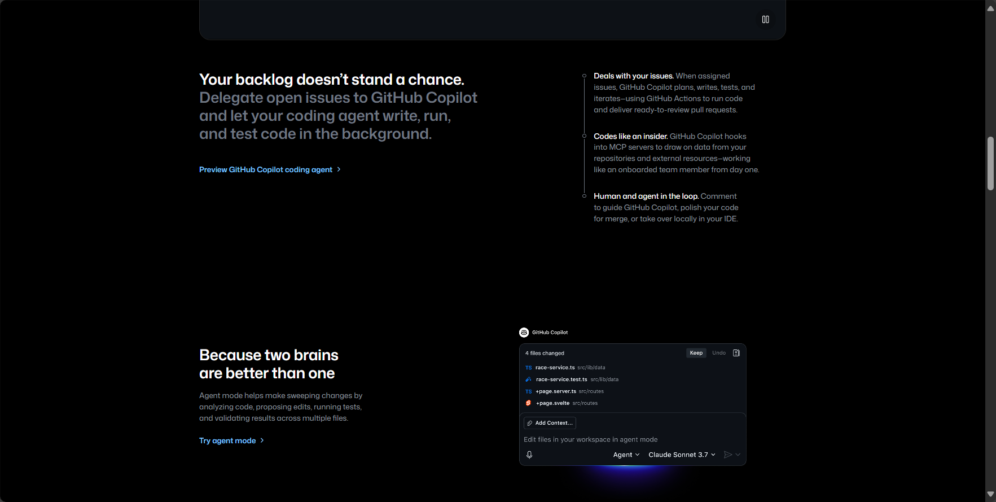Screen dimensions: 996x502
Task: Open the Agent mode dropdown
Action: pyautogui.click(x=626, y=455)
